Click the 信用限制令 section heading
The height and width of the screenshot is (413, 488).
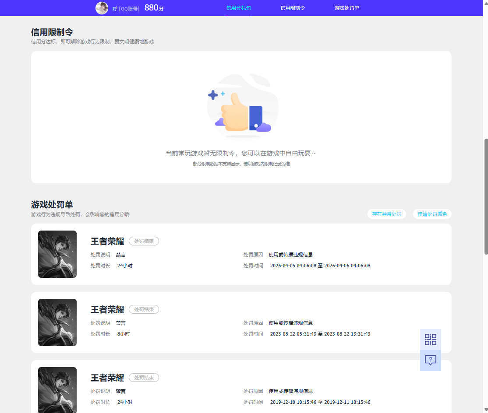point(52,32)
